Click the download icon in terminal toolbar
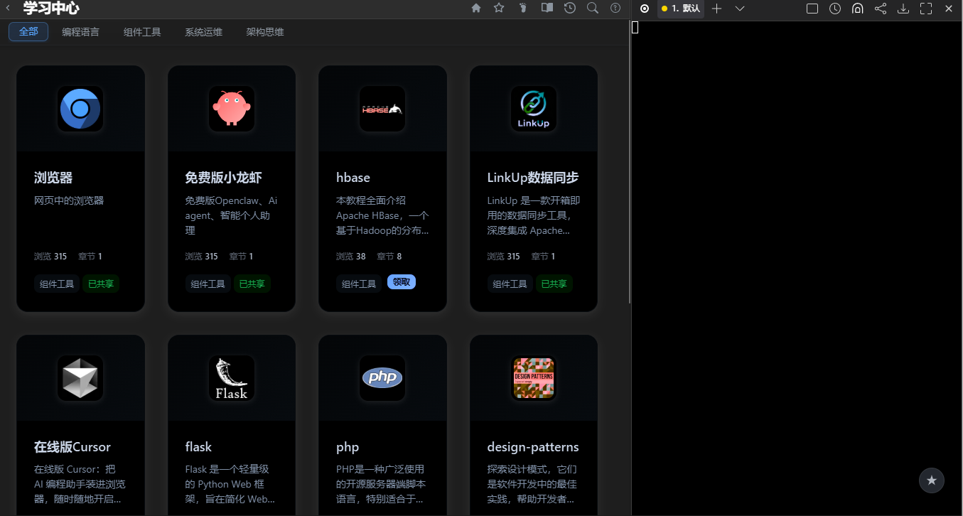 (x=903, y=9)
